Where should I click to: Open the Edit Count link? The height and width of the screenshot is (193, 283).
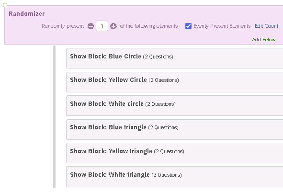coord(266,26)
